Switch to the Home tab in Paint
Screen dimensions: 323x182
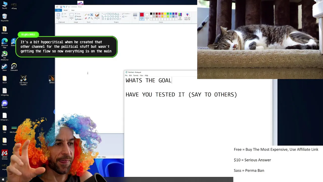[65, 10]
